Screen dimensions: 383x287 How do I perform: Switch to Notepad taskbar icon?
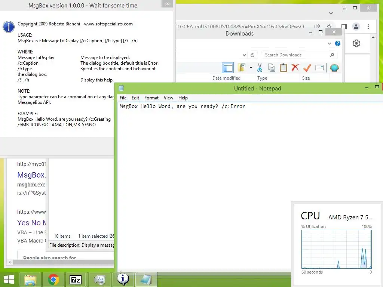(x=146, y=280)
